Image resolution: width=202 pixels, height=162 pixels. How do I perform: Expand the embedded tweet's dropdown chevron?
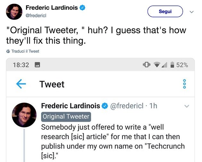pos(187,106)
